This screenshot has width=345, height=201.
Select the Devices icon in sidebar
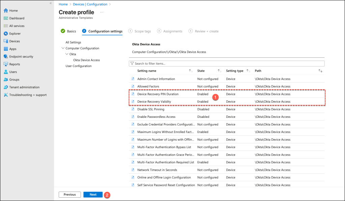coord(6,41)
